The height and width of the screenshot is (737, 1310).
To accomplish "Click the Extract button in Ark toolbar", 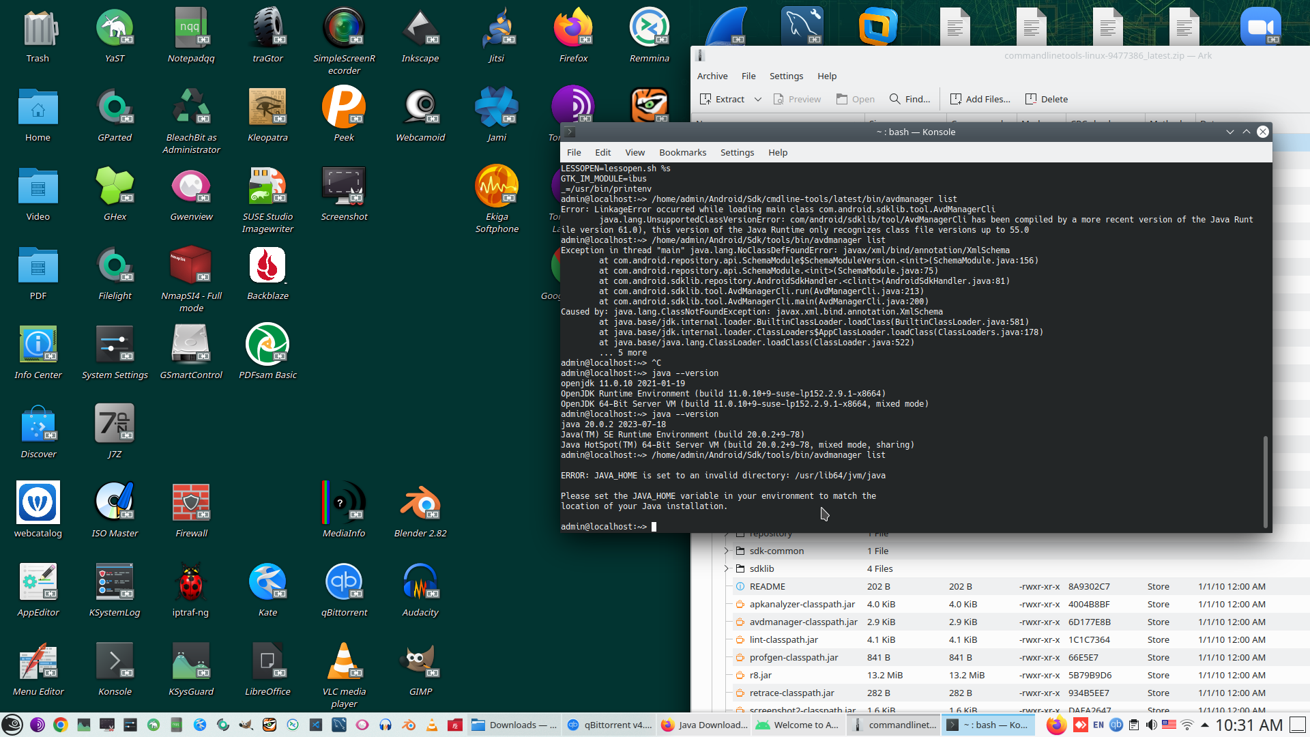I will [722, 99].
